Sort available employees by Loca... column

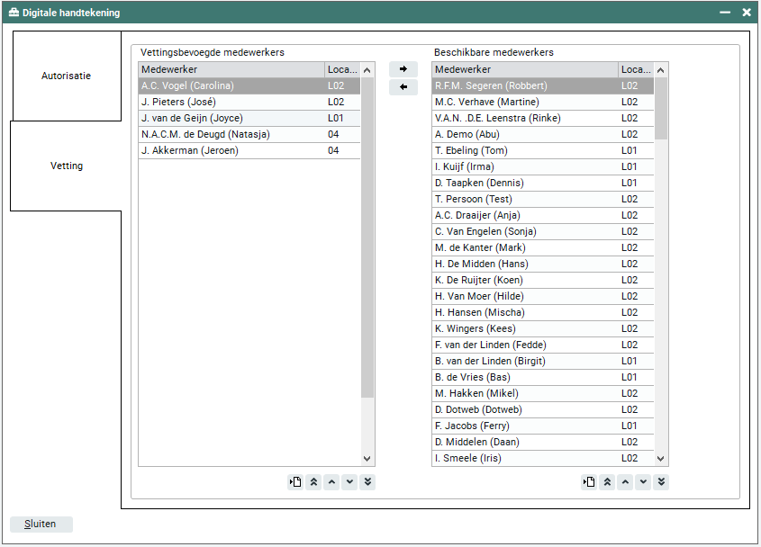click(635, 69)
